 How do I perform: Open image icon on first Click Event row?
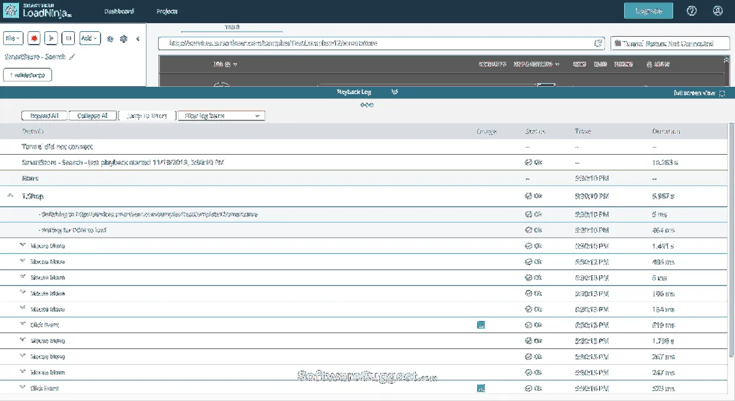481,325
